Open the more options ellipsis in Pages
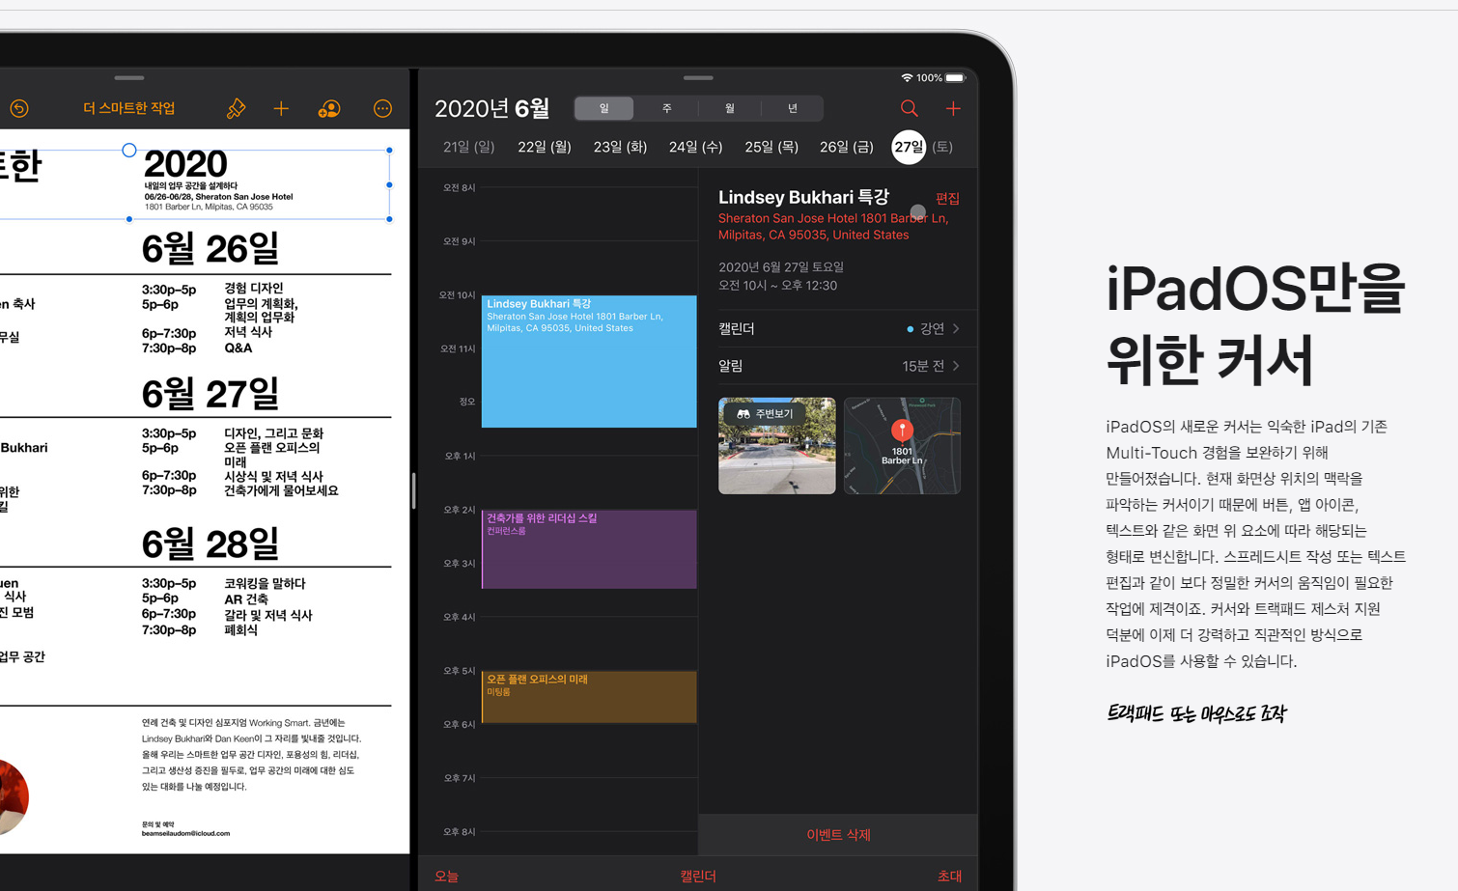This screenshot has height=891, width=1458. click(x=382, y=109)
